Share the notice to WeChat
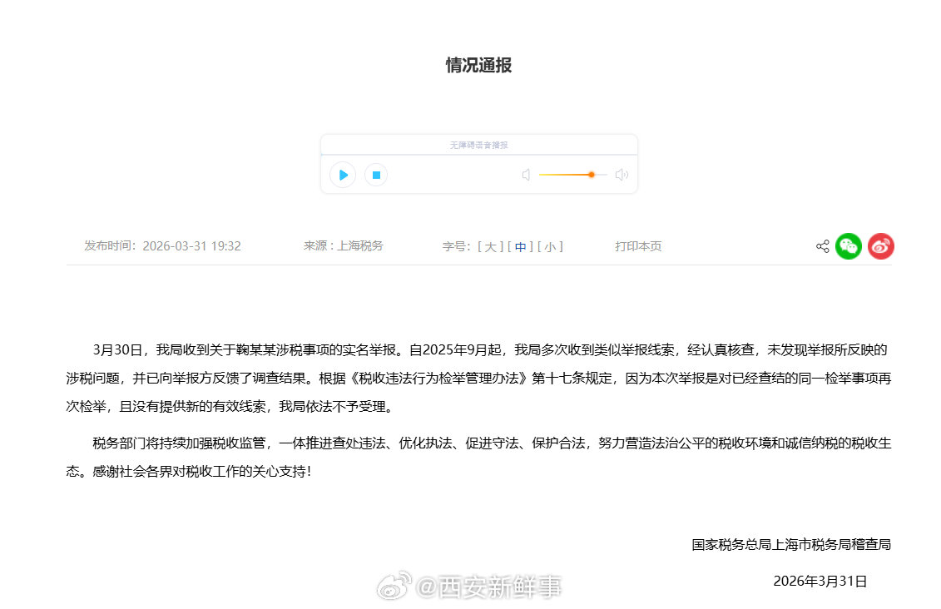Screen dimensions: 941x609 [x=848, y=245]
